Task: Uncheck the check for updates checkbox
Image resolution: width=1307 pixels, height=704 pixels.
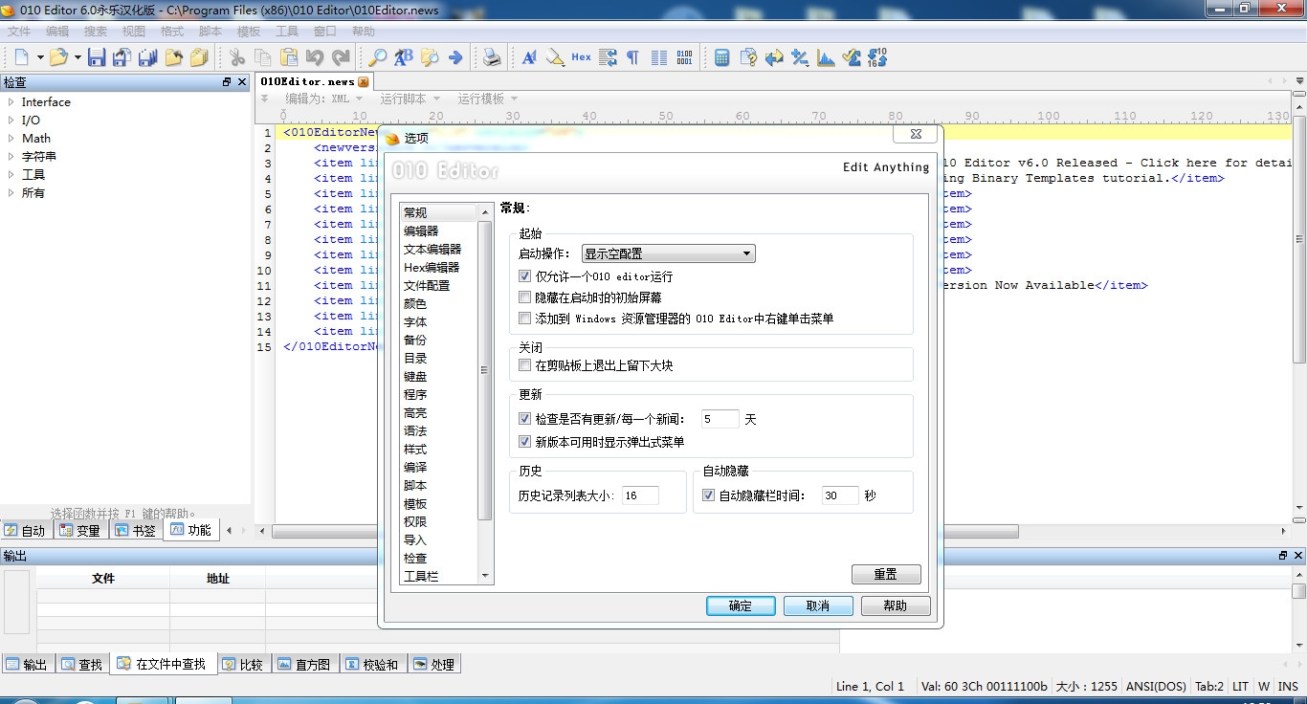Action: [x=524, y=419]
